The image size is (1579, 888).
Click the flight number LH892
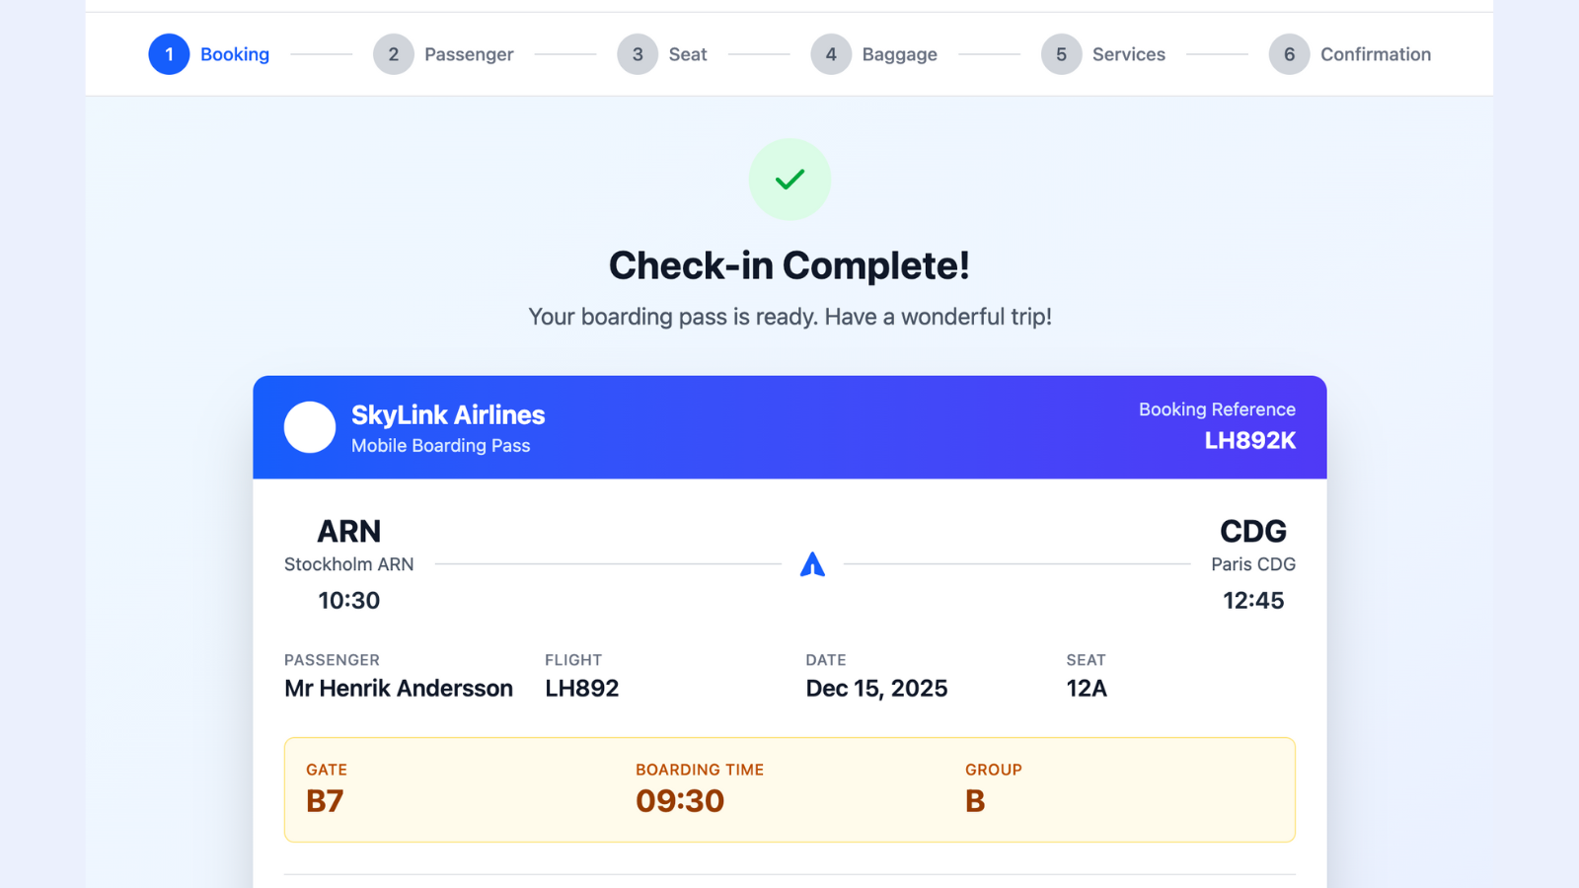tap(582, 689)
